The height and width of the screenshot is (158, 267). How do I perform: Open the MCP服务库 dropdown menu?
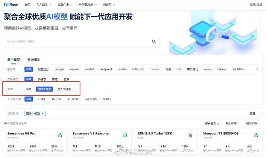pyautogui.click(x=87, y=5)
